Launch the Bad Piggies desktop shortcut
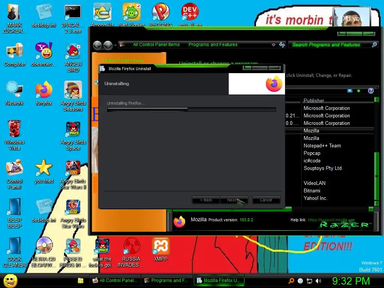Viewport: 384px width, 288px height. coord(132,15)
